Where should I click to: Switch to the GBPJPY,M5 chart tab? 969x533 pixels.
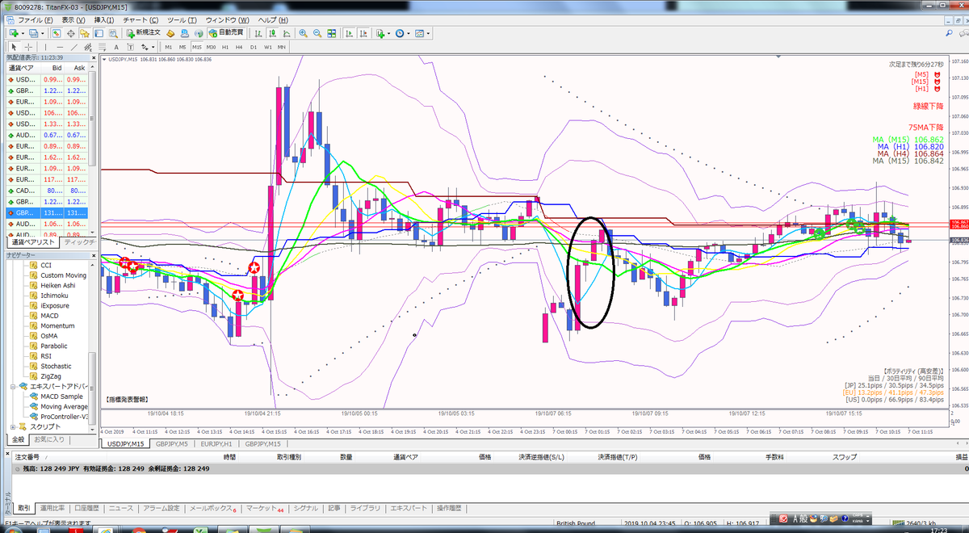(173, 443)
